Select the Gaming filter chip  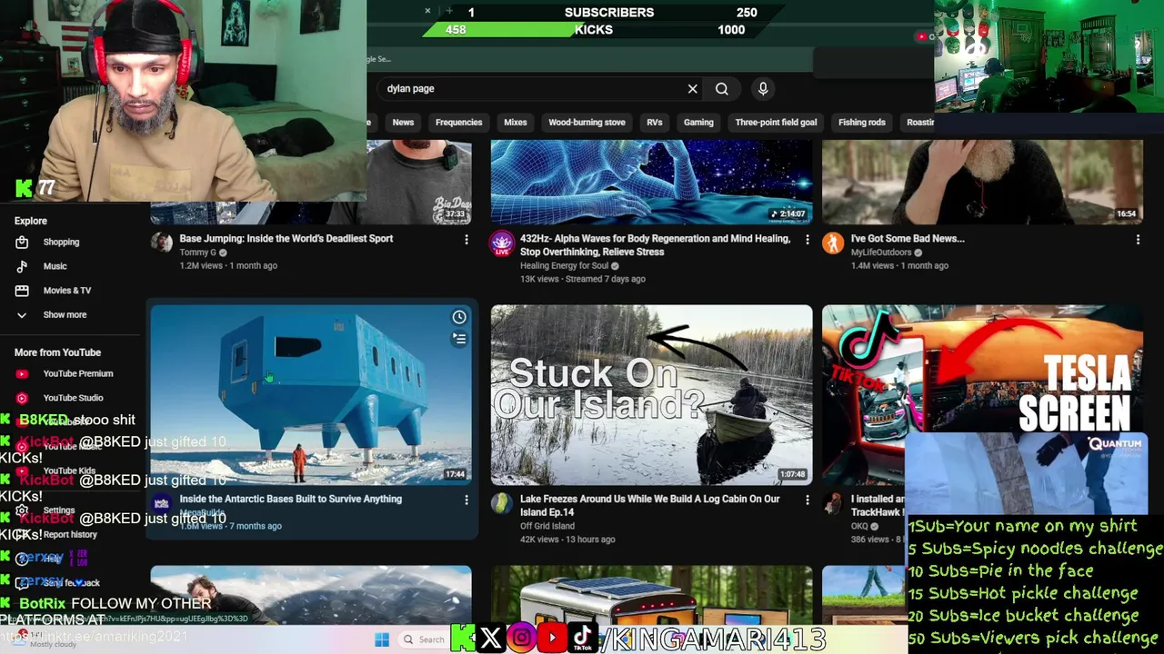(x=698, y=123)
